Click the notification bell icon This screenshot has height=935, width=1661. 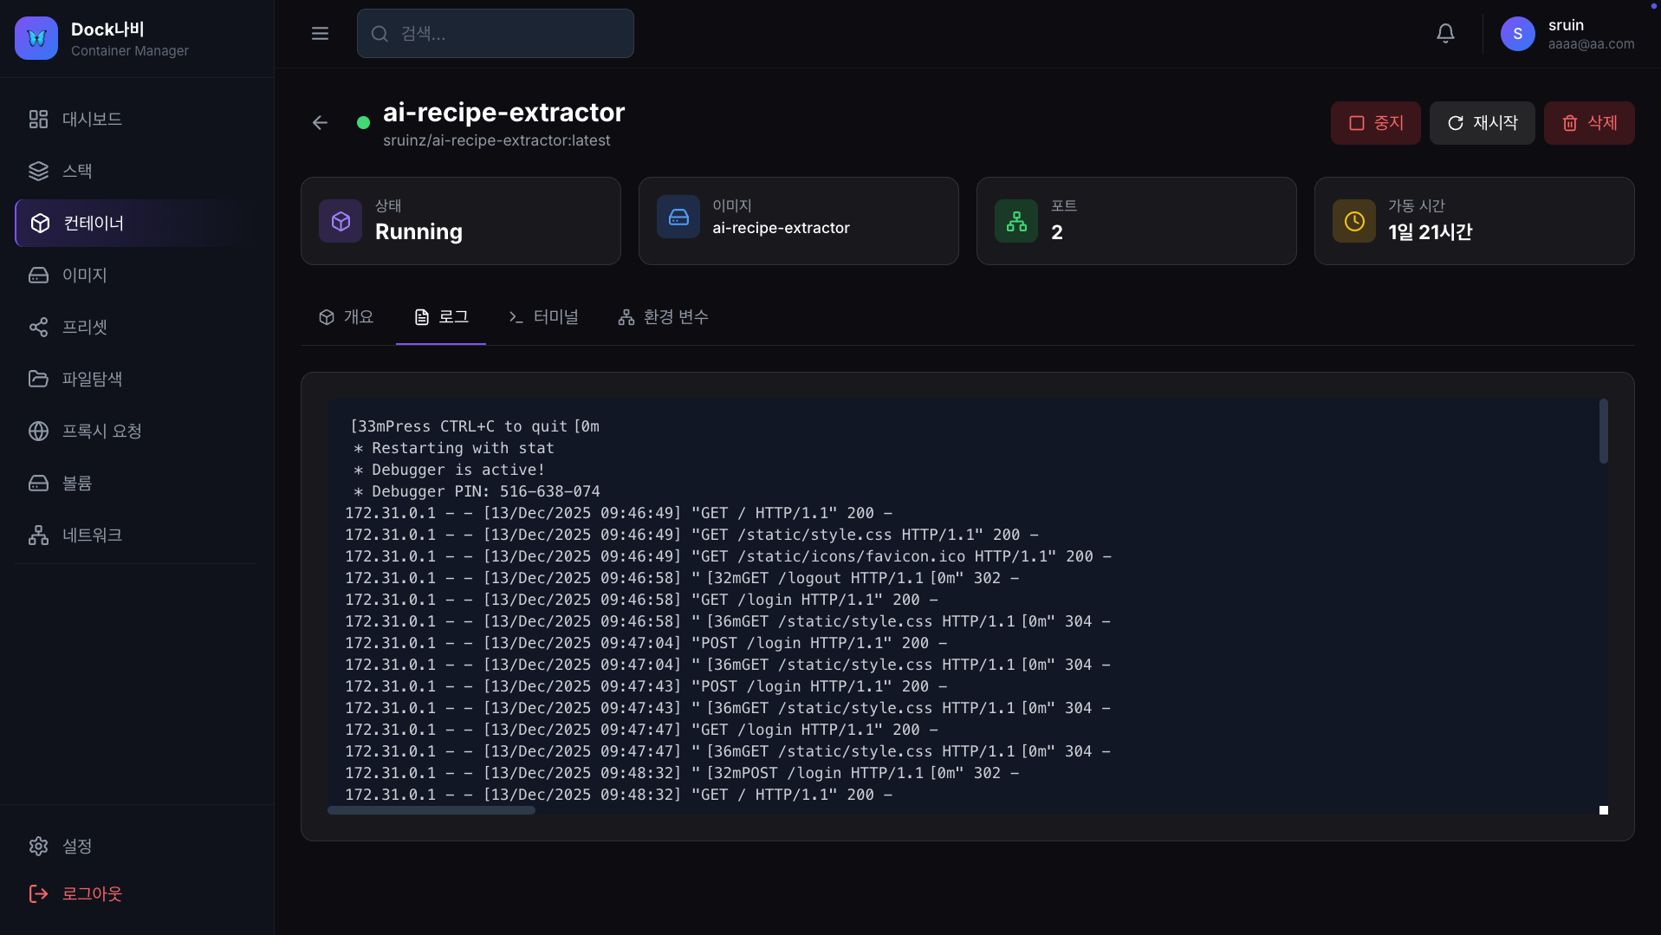click(x=1445, y=34)
